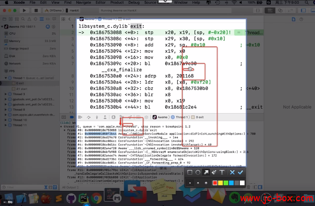Click the step over button

tap(89, 117)
